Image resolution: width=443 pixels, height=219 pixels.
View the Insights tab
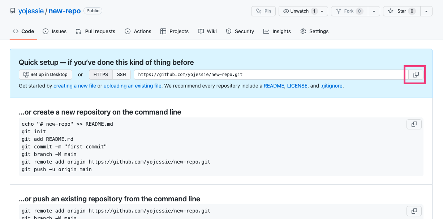click(277, 31)
